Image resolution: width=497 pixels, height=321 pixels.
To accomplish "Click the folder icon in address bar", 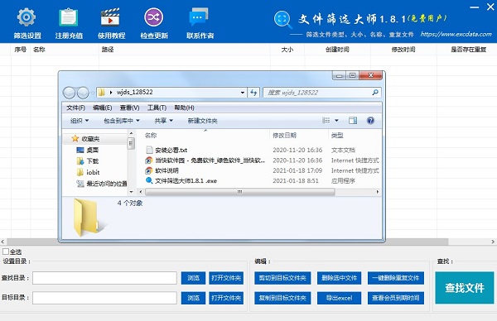I will (102, 93).
